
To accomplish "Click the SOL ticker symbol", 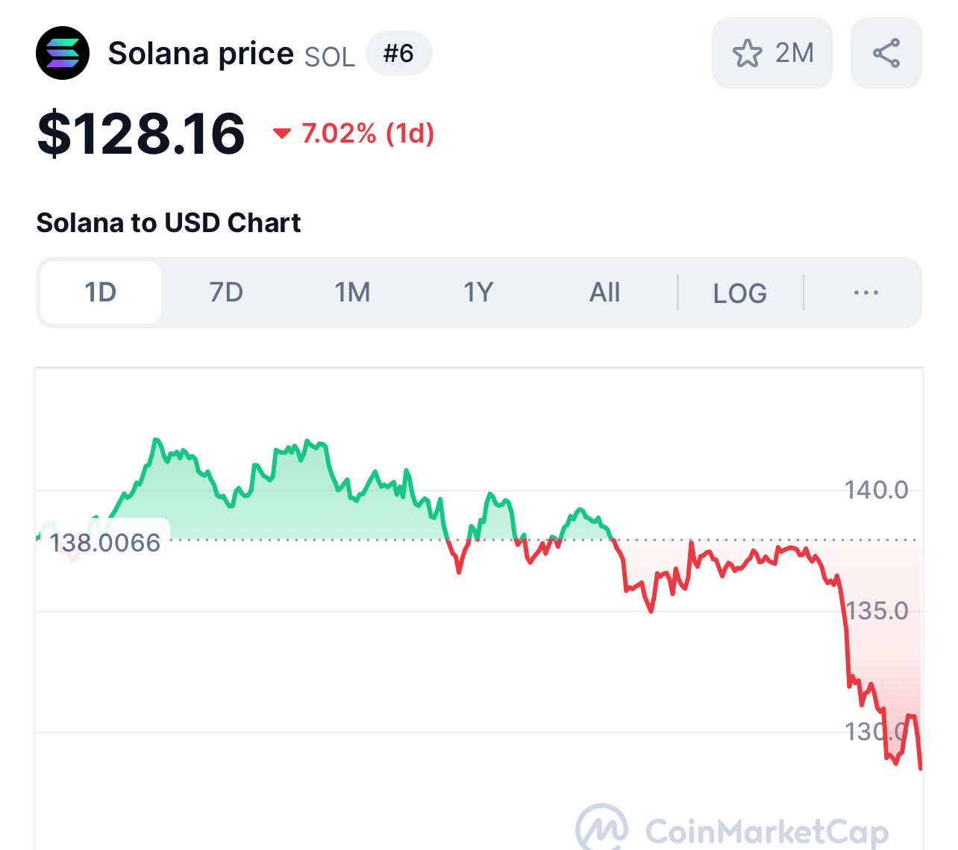I will pyautogui.click(x=330, y=57).
